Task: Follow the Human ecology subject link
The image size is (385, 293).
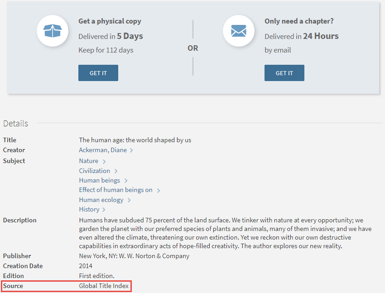Action: click(x=101, y=200)
